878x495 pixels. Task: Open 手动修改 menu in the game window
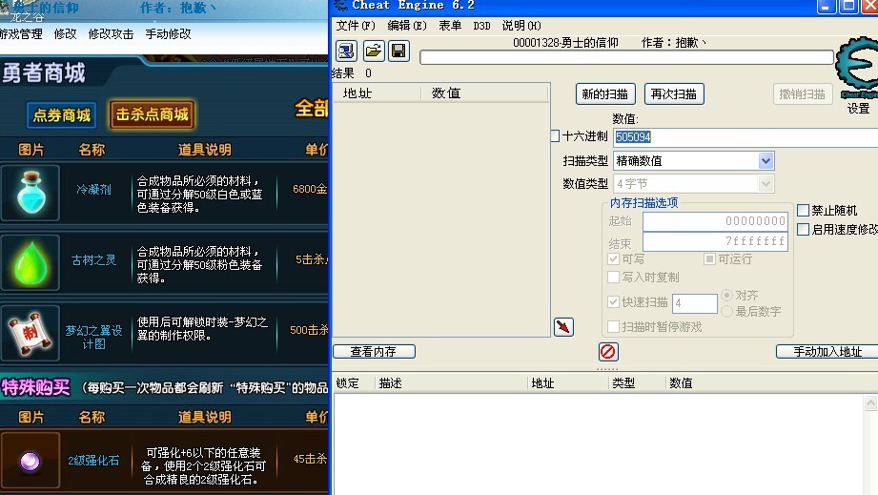coord(168,34)
